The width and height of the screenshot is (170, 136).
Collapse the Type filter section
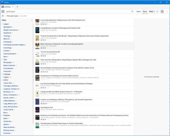pos(2,60)
